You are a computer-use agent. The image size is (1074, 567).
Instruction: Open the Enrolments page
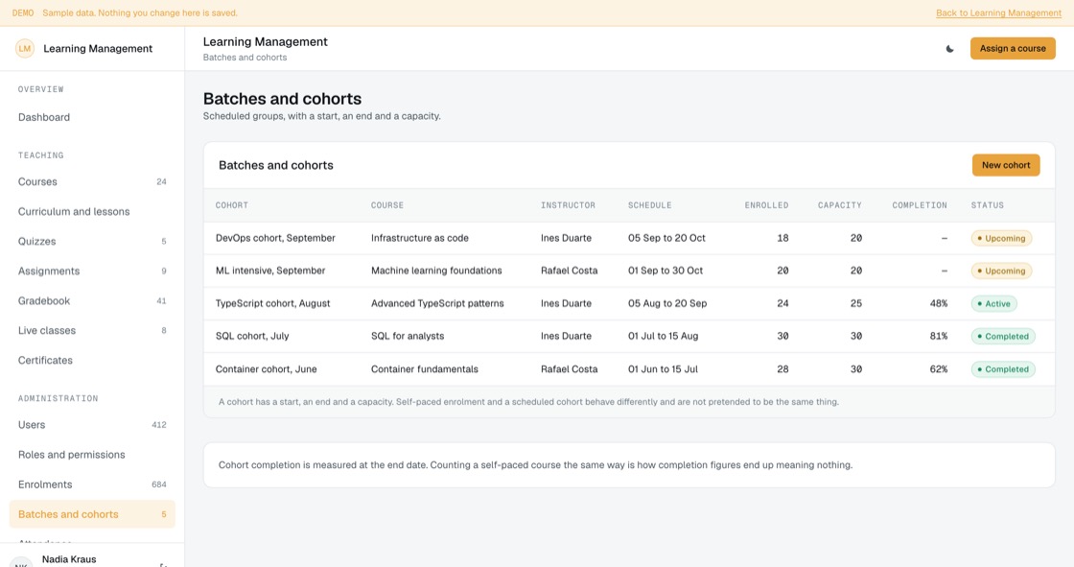tap(92, 484)
